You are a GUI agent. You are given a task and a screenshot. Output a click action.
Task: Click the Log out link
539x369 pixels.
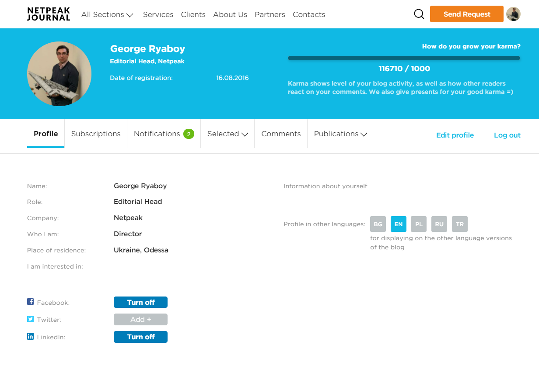pos(507,135)
